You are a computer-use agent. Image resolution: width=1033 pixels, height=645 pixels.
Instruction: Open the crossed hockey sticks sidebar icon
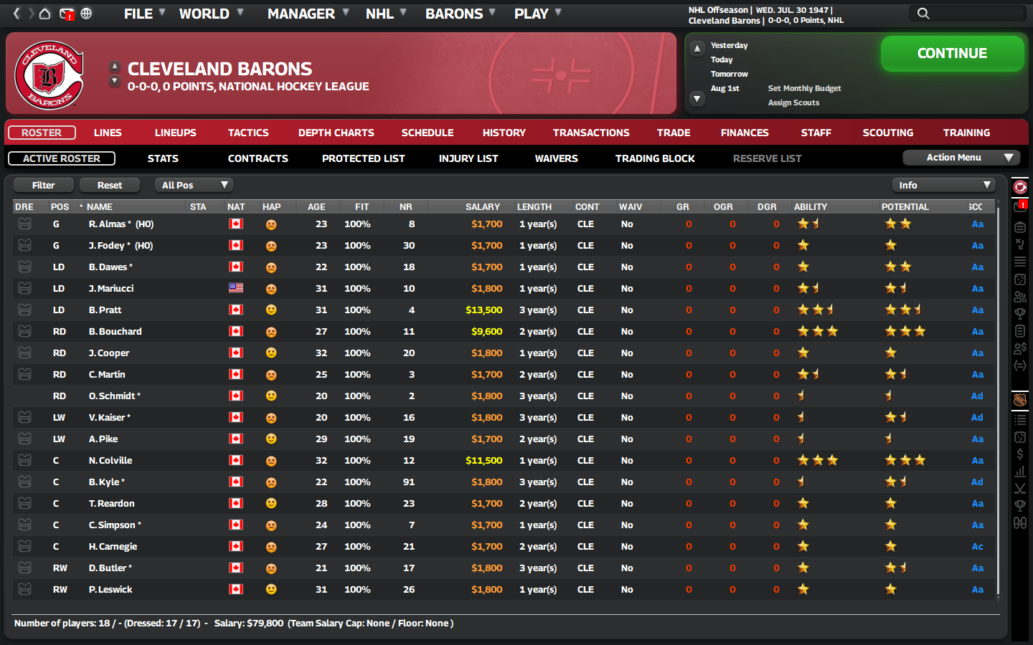1020,489
